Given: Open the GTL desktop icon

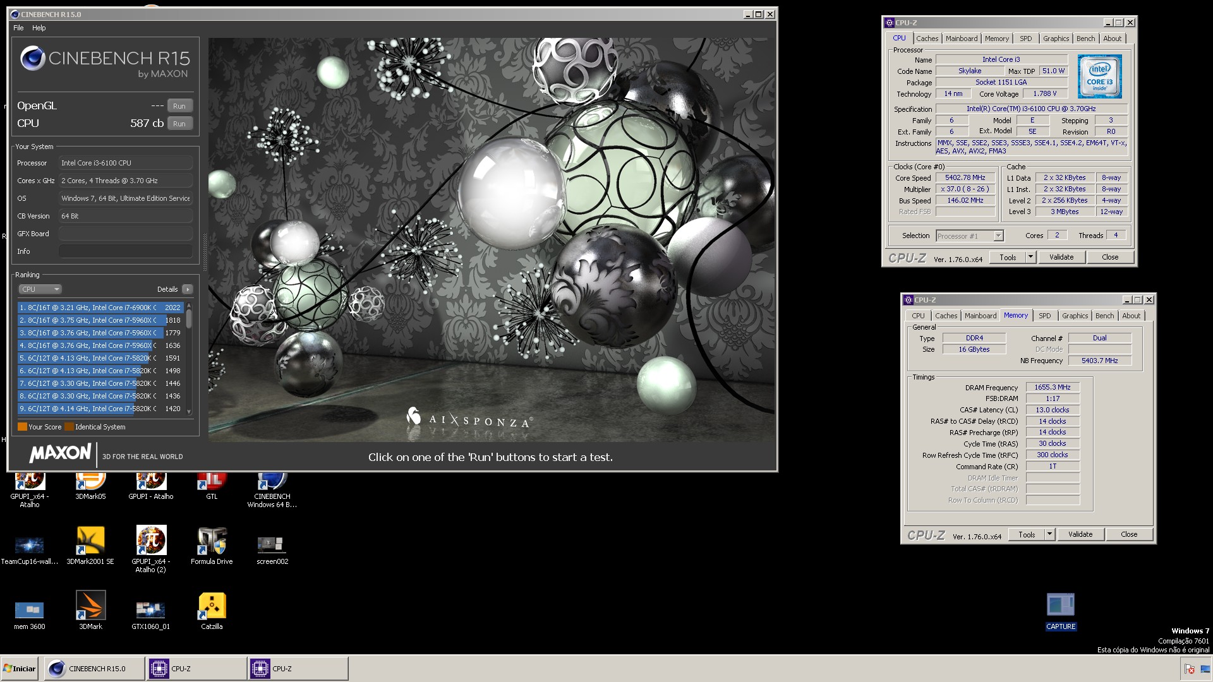Looking at the screenshot, I should tap(212, 487).
